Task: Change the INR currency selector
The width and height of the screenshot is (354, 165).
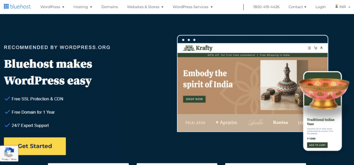Action: coord(343,7)
